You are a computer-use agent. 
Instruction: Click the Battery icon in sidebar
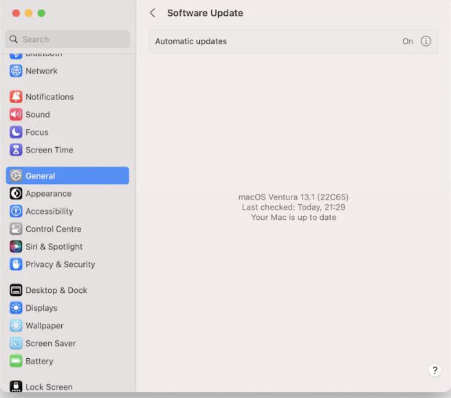pyautogui.click(x=16, y=361)
